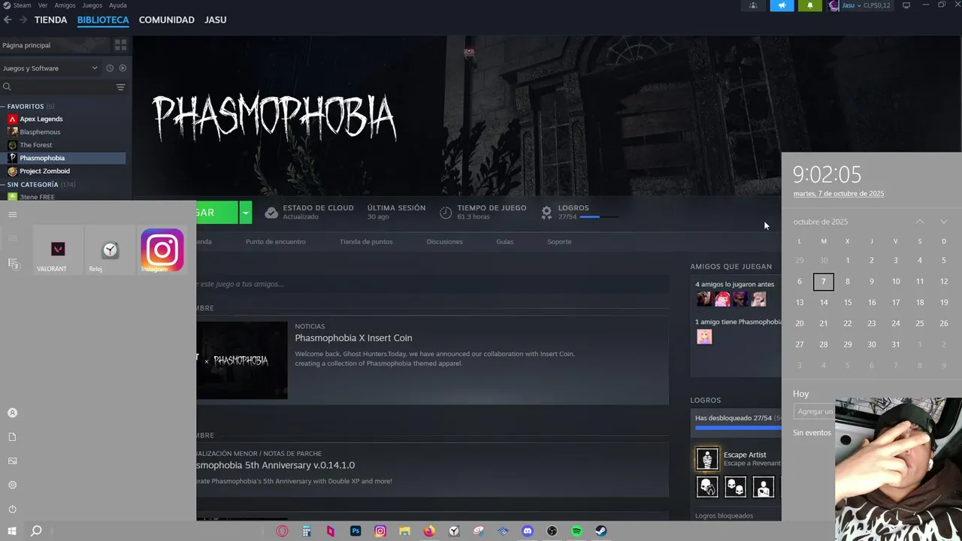Click the date link martes, 7 de octubre

pos(839,194)
